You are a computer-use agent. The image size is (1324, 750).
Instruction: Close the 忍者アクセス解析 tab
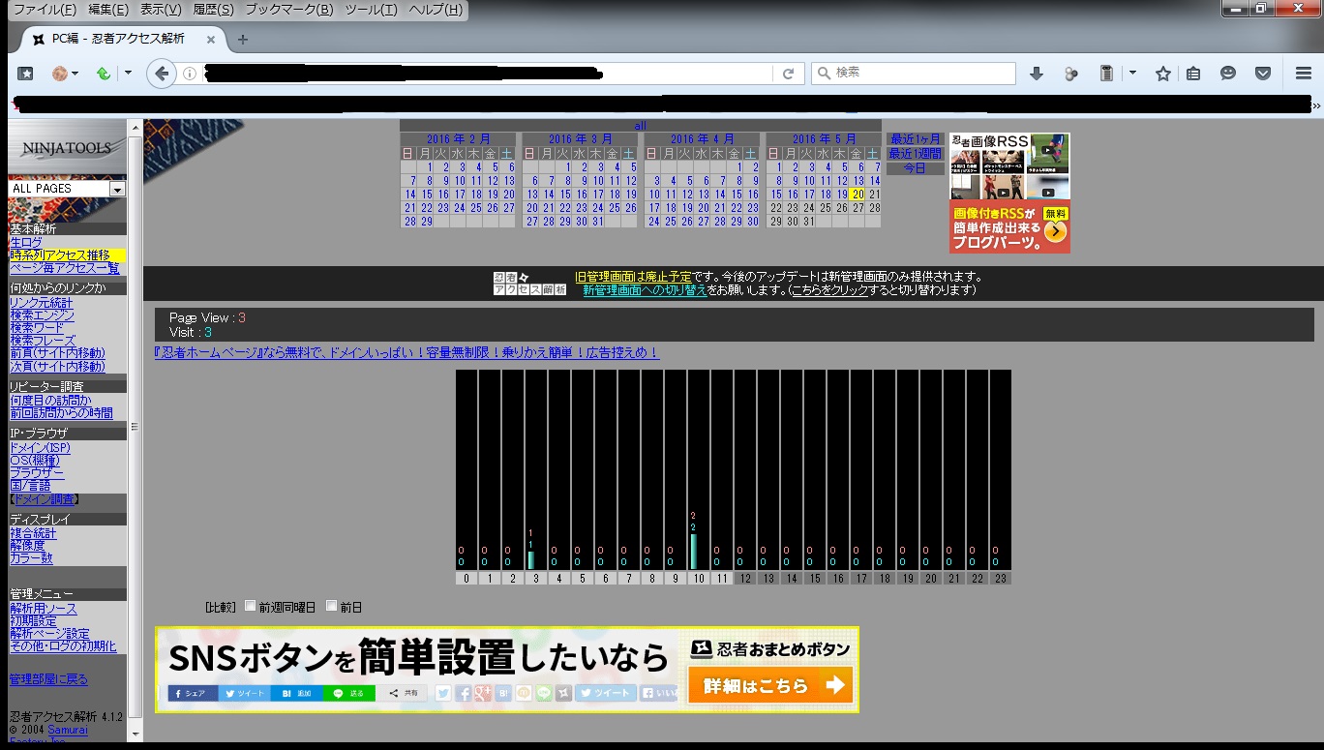(211, 40)
